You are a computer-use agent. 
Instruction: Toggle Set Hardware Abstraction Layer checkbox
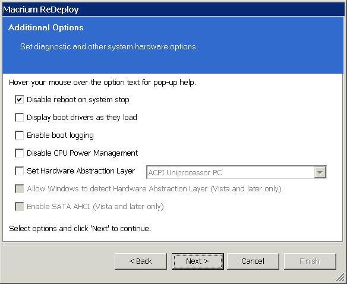tap(19, 171)
